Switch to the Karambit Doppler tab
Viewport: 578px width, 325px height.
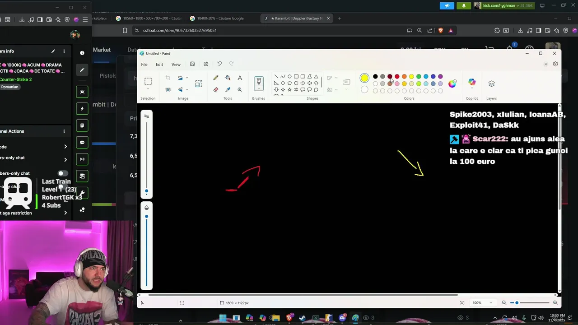296,19
